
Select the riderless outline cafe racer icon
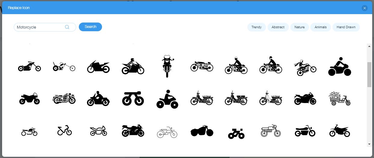[x=202, y=66]
